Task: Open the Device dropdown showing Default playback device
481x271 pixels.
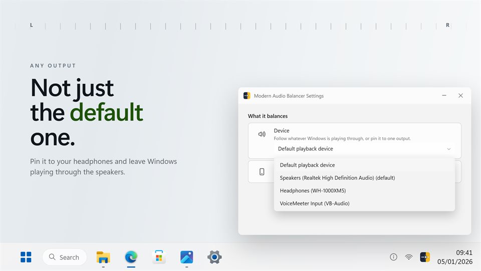Action: 364,149
